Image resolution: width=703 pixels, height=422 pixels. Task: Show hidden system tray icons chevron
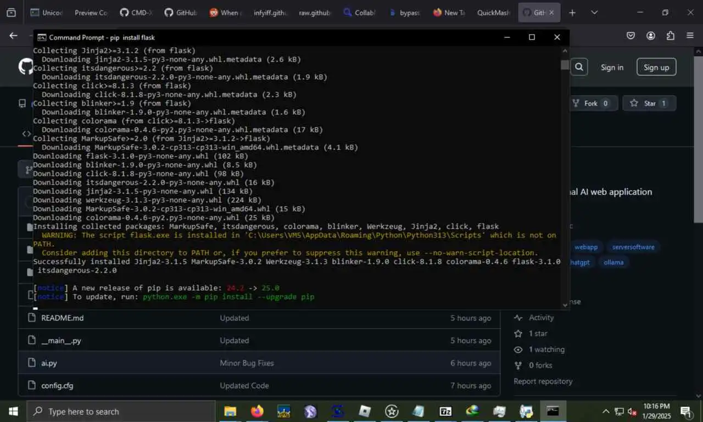(x=605, y=412)
